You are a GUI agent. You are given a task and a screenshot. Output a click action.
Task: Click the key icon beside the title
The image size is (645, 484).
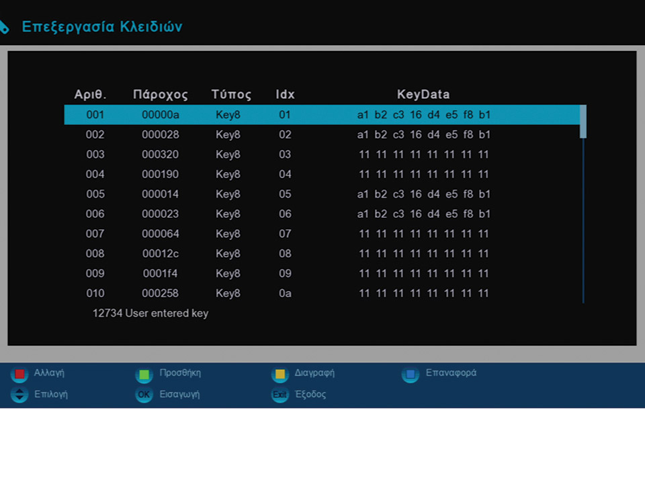(4, 27)
